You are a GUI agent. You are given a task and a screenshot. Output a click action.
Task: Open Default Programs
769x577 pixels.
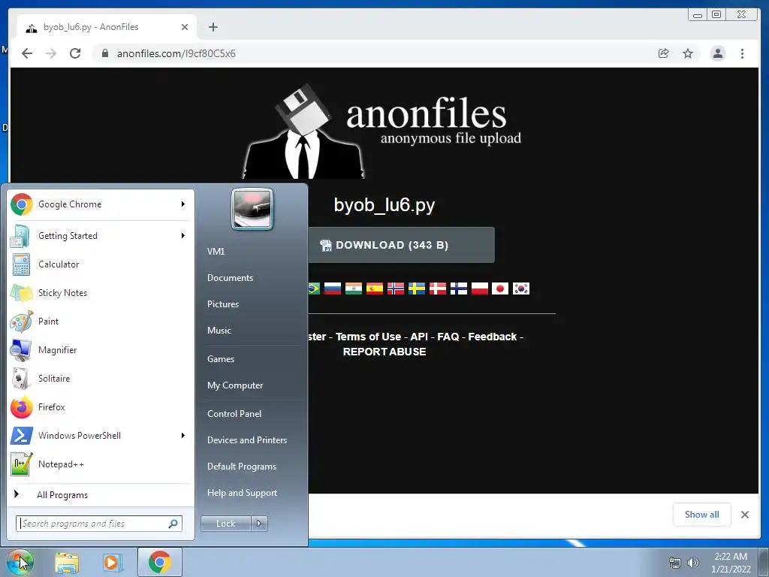(x=242, y=467)
